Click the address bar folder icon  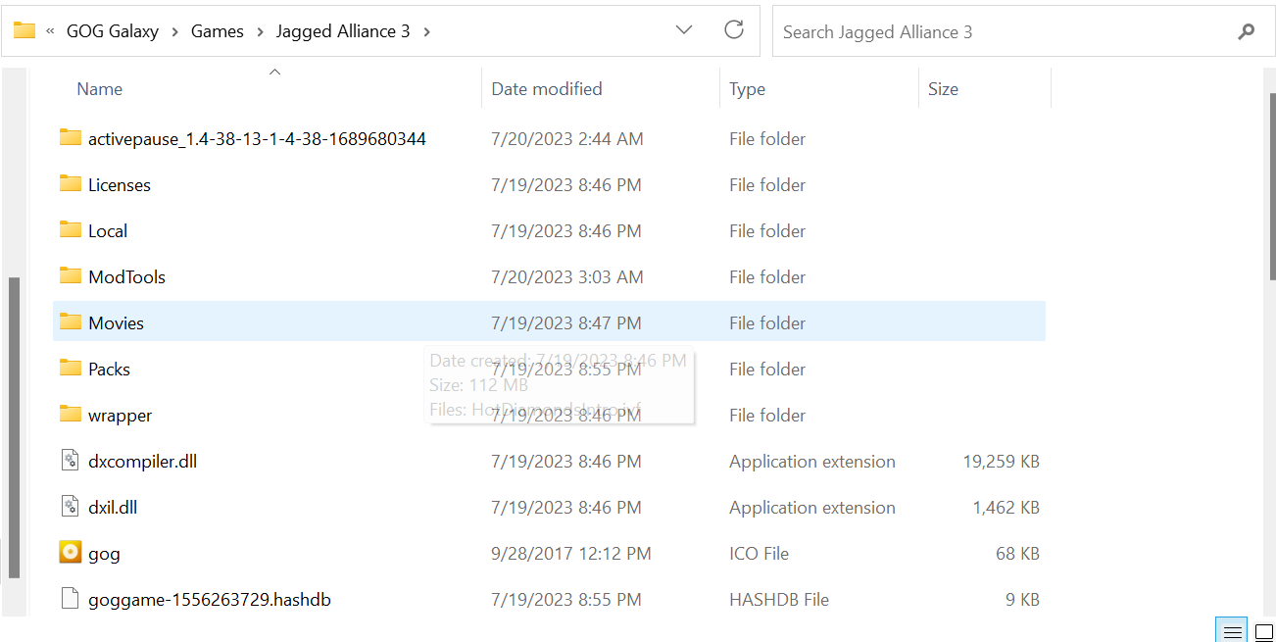click(x=25, y=30)
